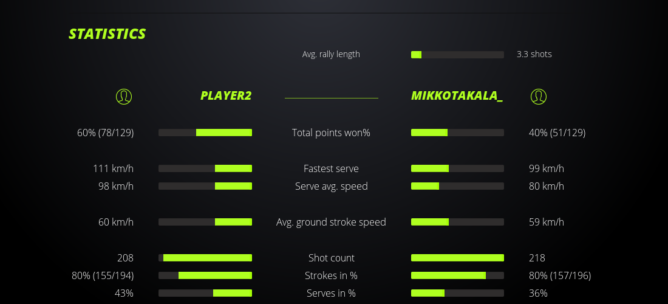
Task: Click the profile icon beside MIKKOTAKALA_
Action: coord(539,96)
